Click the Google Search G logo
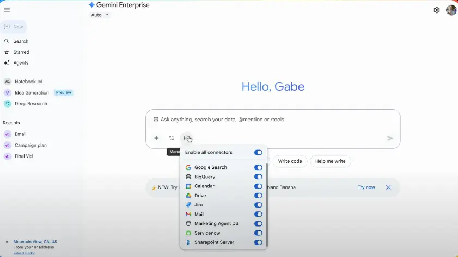 pyautogui.click(x=188, y=167)
